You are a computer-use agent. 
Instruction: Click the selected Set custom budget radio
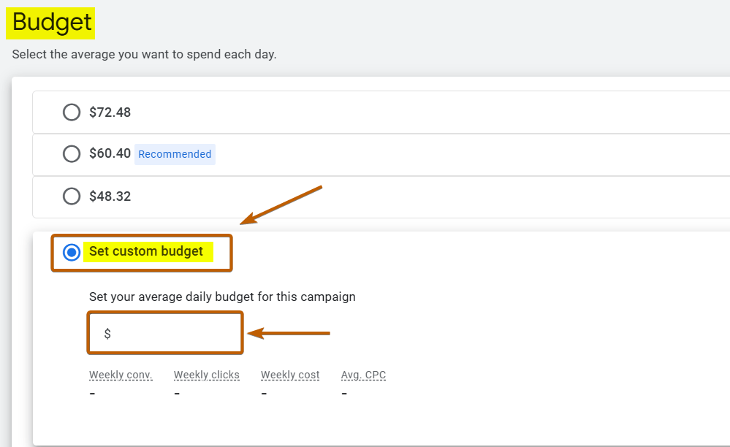(72, 252)
